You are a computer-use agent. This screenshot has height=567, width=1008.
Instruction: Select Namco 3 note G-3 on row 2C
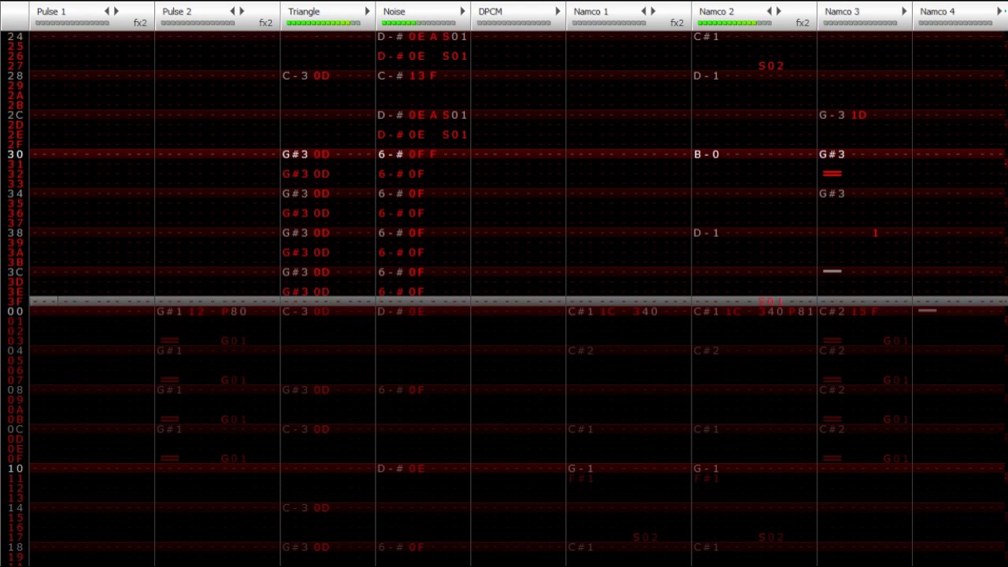coord(832,115)
